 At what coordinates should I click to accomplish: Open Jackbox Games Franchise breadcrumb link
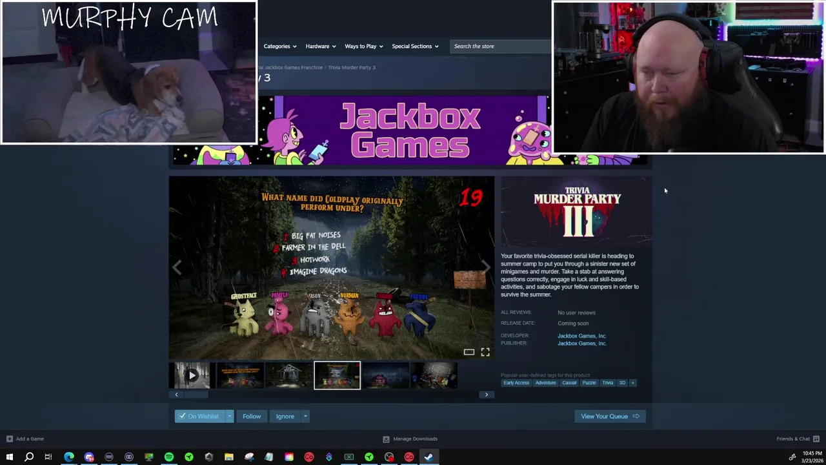[x=292, y=67]
